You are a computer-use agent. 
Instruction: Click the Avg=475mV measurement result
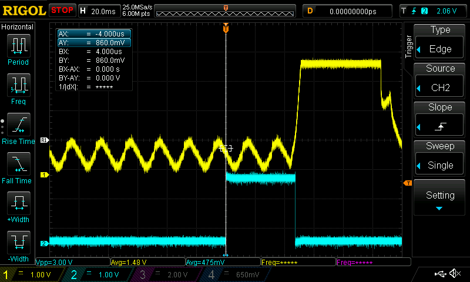click(x=223, y=262)
